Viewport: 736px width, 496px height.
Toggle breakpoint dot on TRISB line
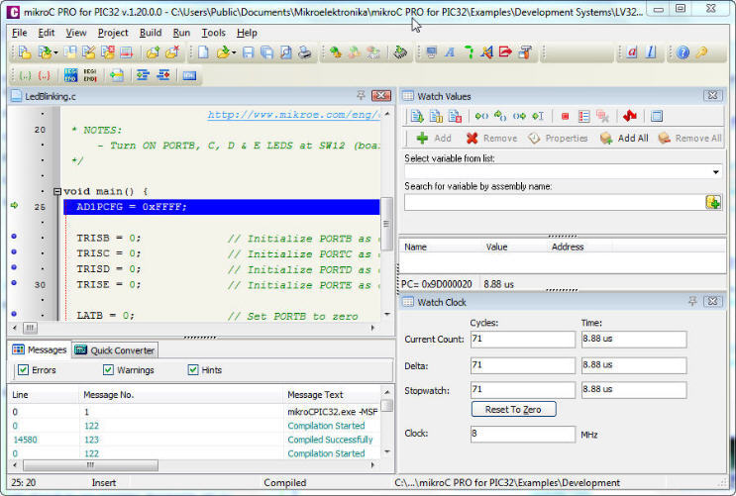pos(14,237)
